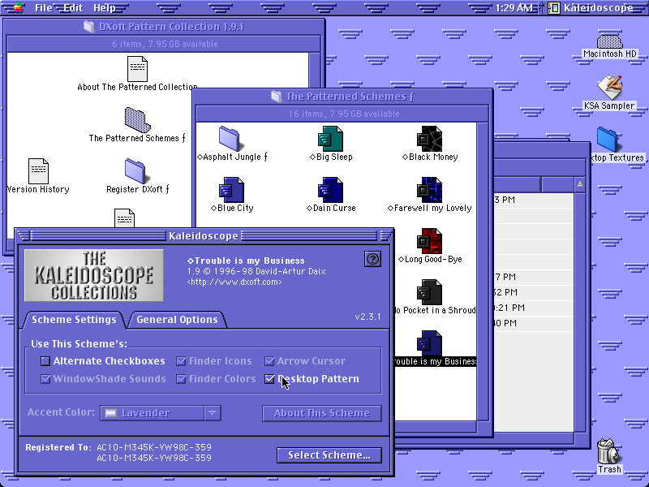Image resolution: width=649 pixels, height=487 pixels.
Task: Select the Blue City scheme icon
Action: point(231,190)
